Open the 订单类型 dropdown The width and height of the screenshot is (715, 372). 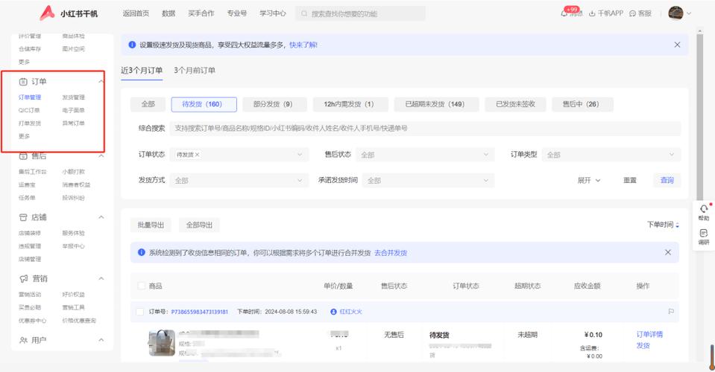click(611, 155)
